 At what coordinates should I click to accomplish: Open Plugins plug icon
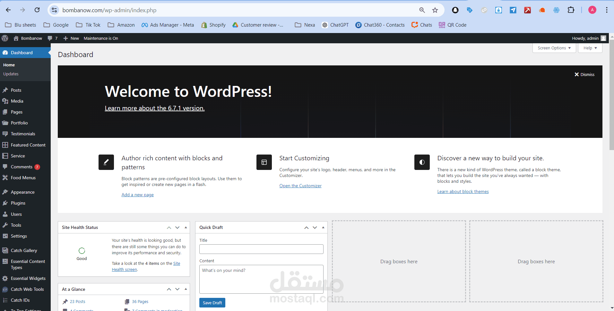[x=5, y=203]
